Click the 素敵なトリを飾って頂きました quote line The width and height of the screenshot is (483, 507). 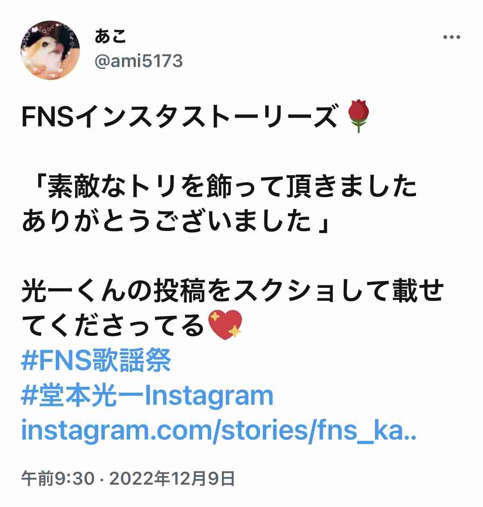tap(232, 186)
